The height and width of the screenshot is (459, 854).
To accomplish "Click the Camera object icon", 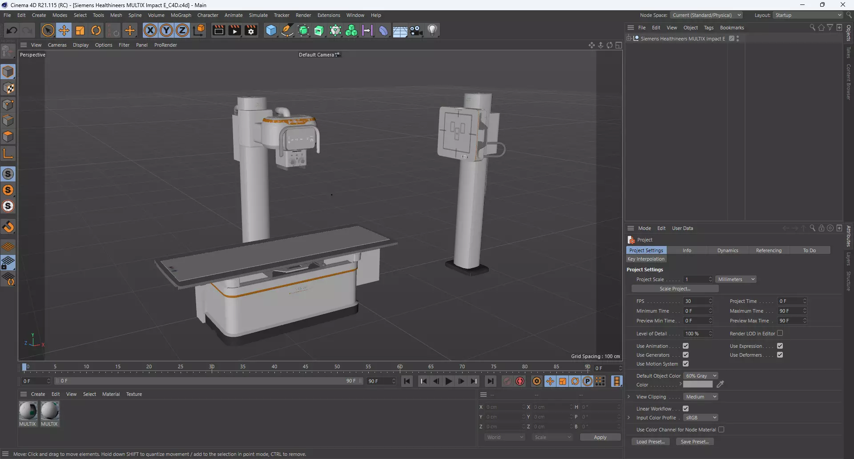I will pos(416,30).
